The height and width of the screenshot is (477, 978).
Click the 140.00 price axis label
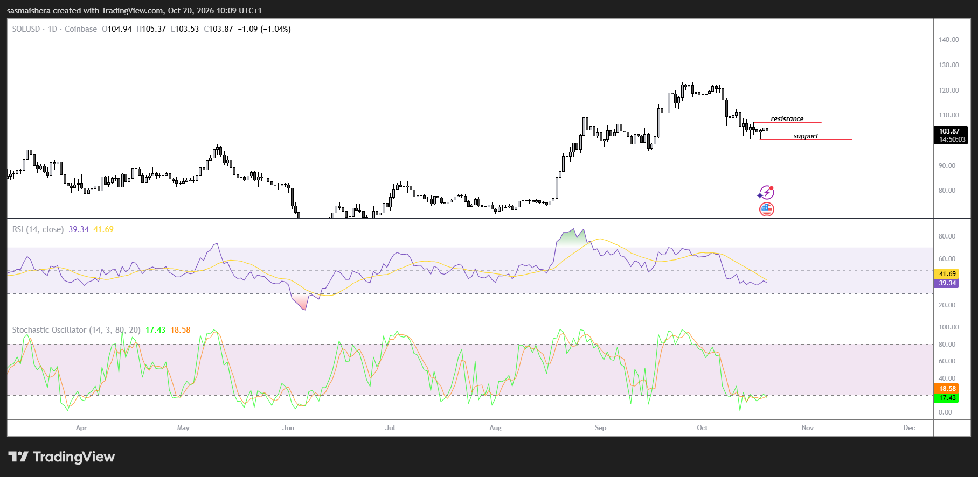948,40
